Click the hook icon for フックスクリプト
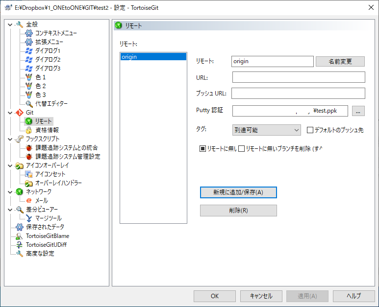379x307 pixels. click(19, 139)
